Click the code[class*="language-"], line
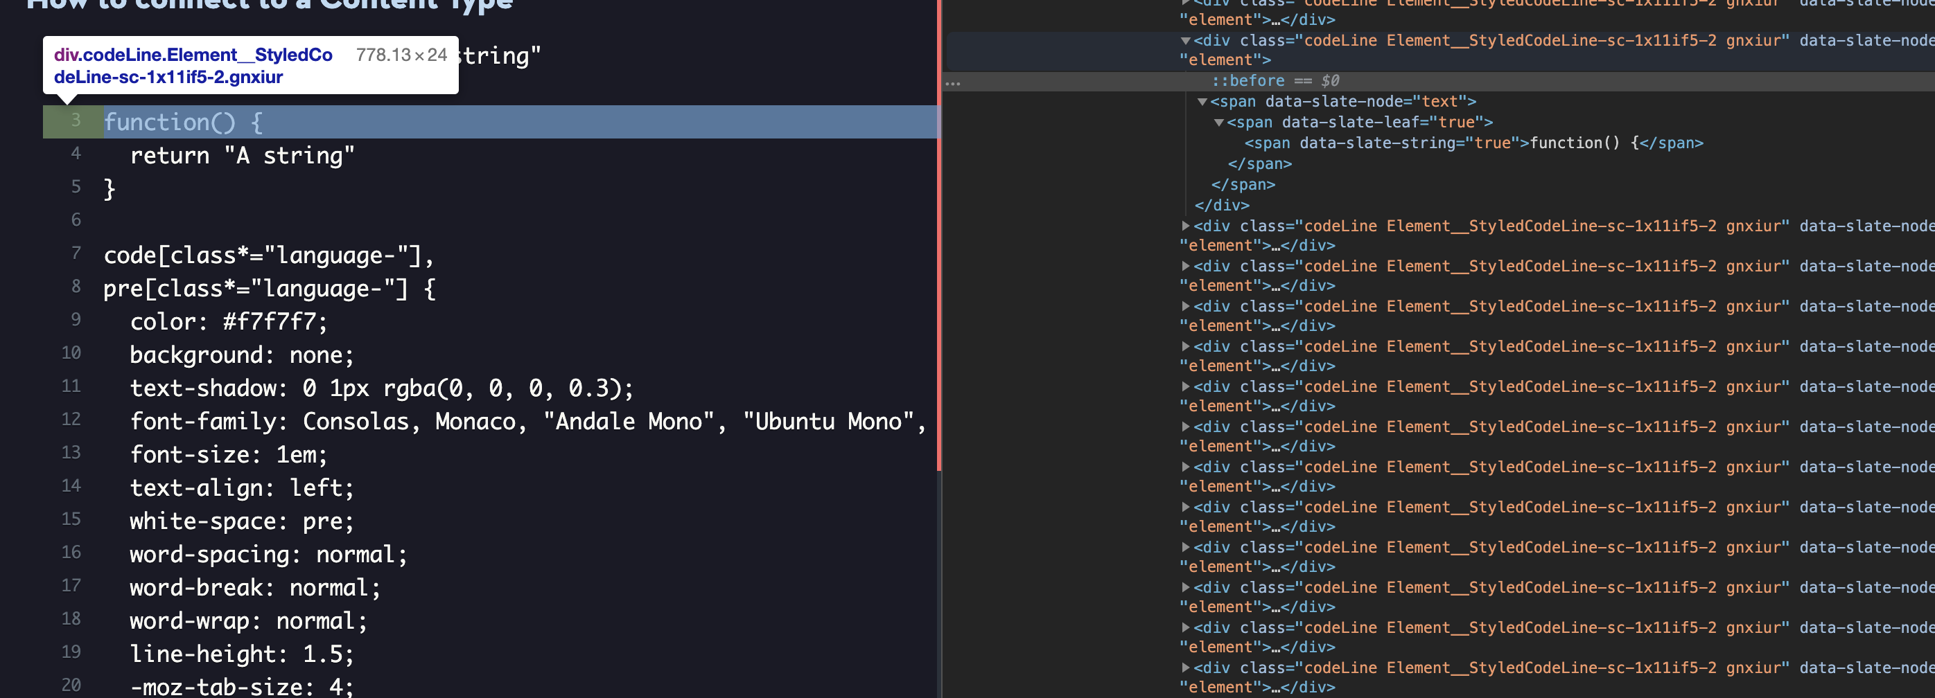The width and height of the screenshot is (1935, 698). (x=269, y=256)
